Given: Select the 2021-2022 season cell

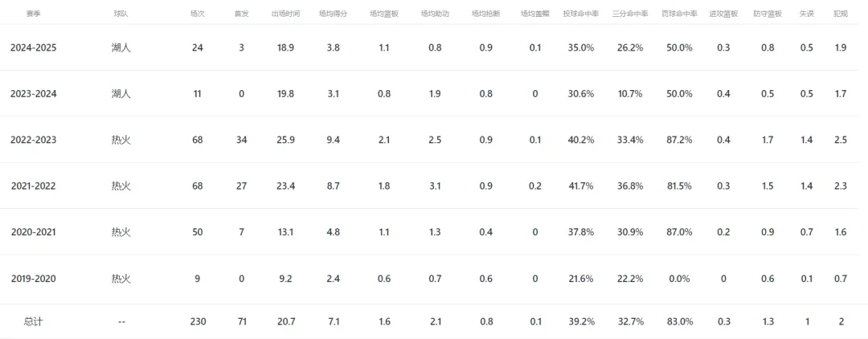Looking at the screenshot, I should (x=33, y=186).
